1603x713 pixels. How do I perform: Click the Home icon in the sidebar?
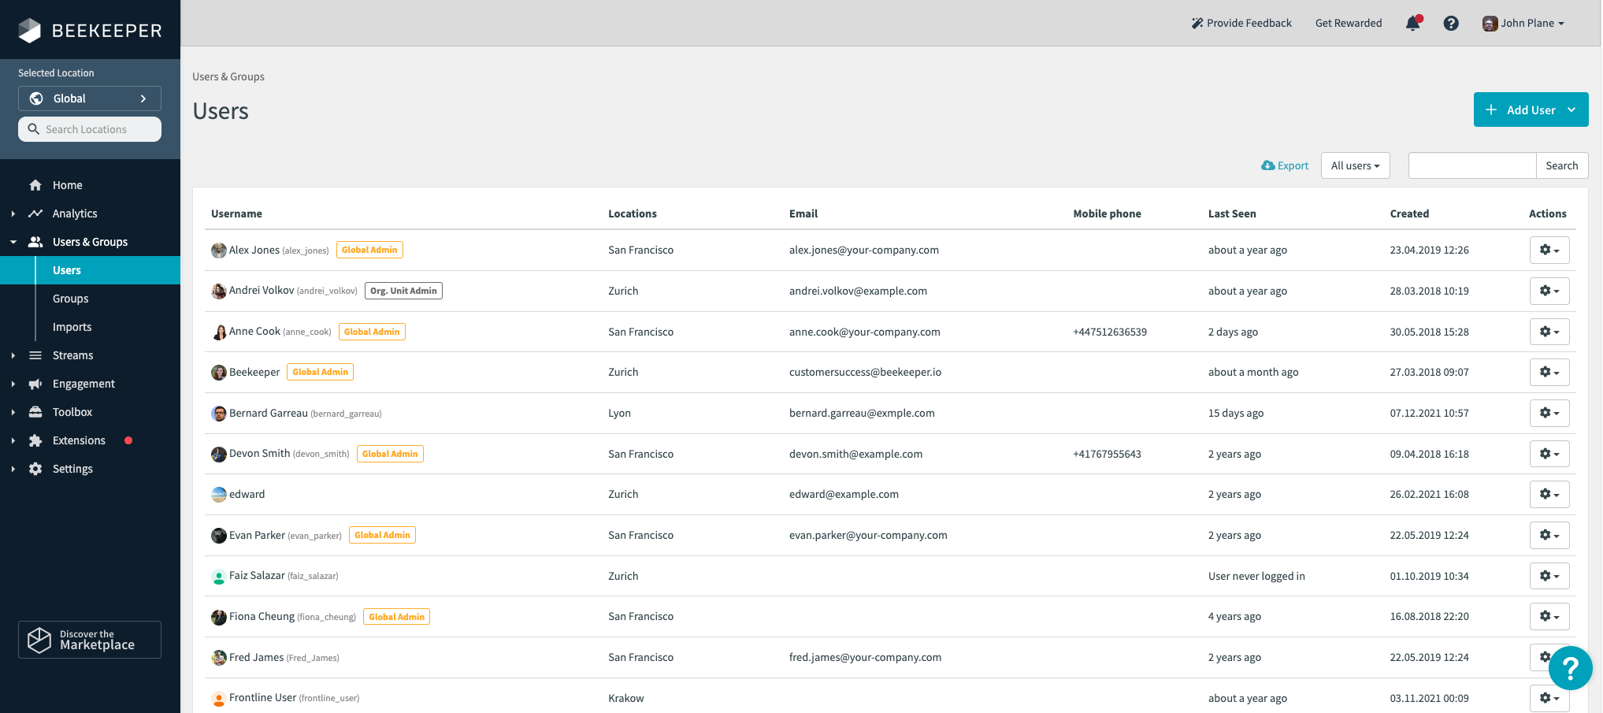[x=35, y=185]
